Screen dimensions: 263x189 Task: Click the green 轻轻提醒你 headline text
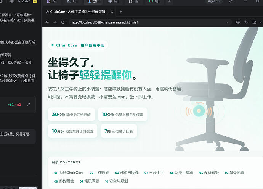pyautogui.click(x=106, y=75)
